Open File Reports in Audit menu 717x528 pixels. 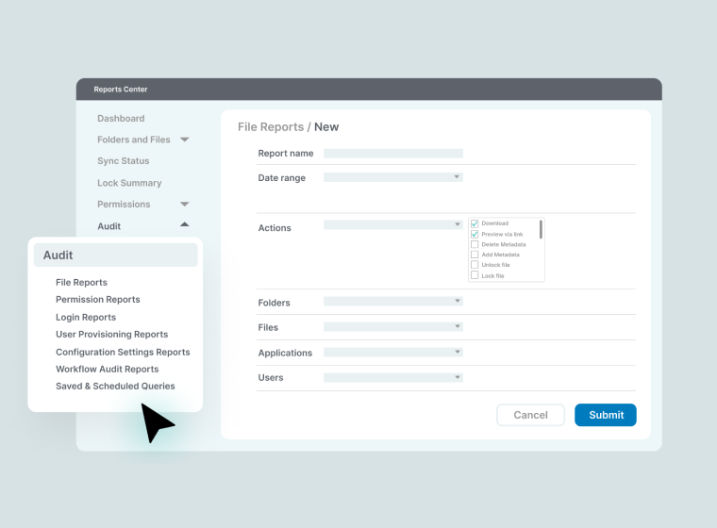point(81,282)
